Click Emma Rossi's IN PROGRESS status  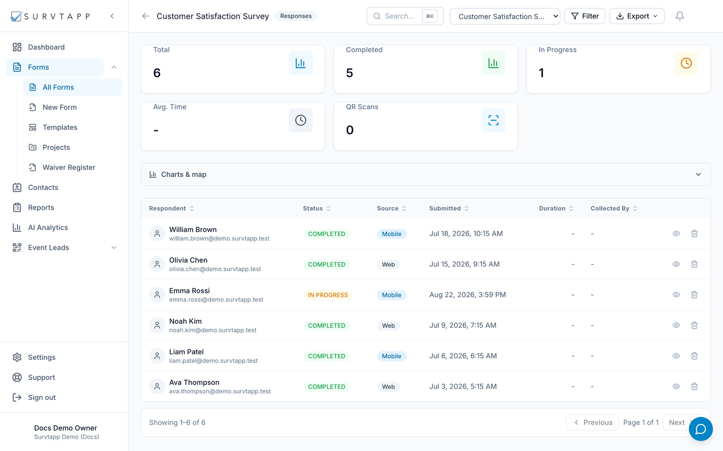328,295
